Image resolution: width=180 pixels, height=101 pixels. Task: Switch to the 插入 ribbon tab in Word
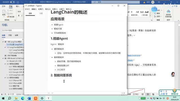tap(17, 6)
